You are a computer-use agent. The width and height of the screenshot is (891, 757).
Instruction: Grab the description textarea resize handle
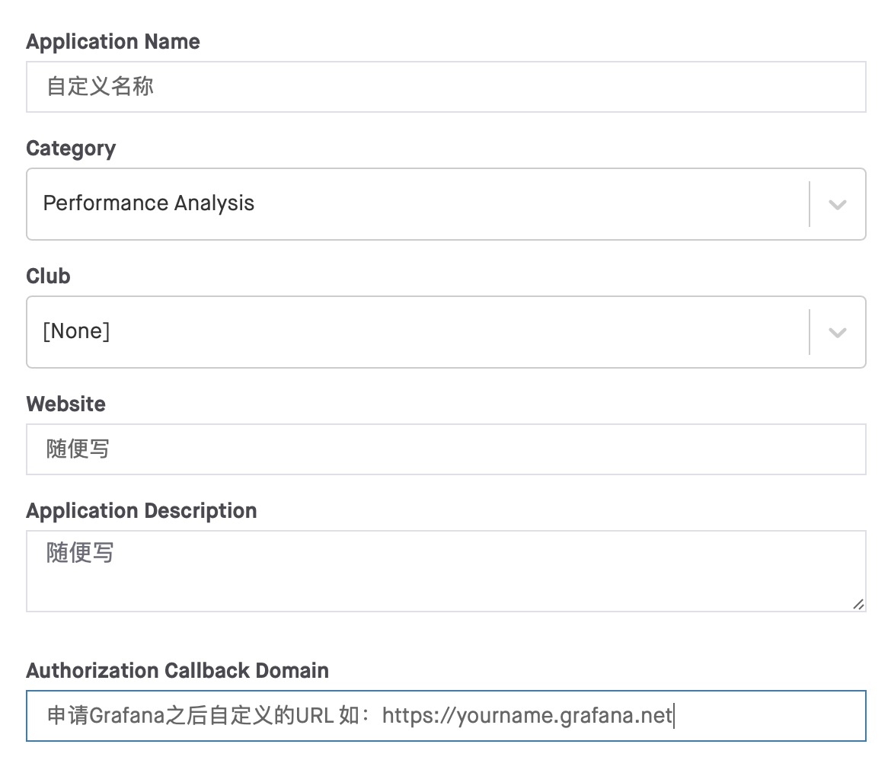pyautogui.click(x=858, y=604)
